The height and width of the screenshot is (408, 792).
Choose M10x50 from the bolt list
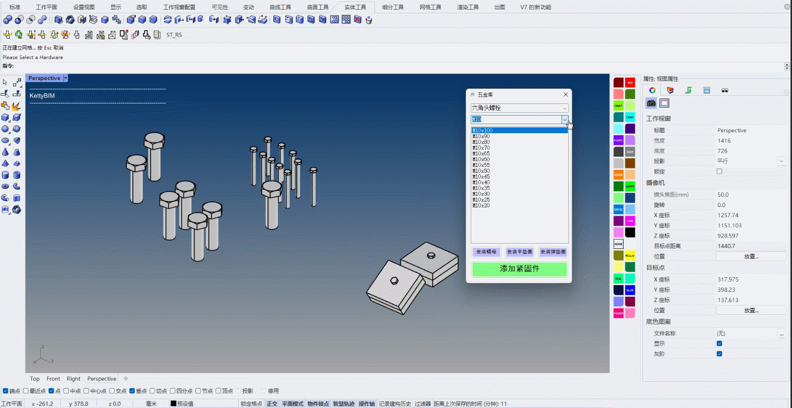click(x=520, y=171)
